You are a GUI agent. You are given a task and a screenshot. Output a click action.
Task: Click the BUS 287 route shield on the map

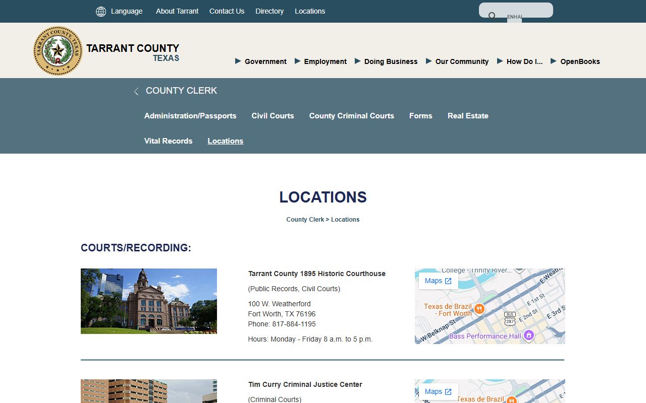pos(510,318)
